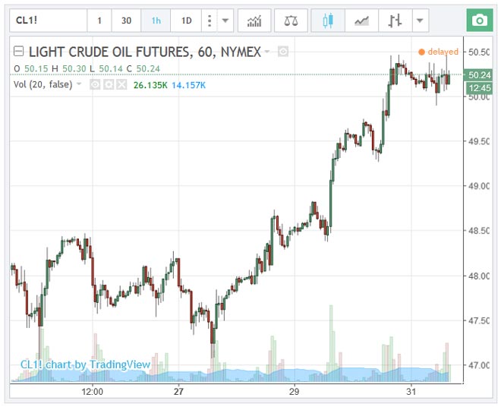Remove the Vol indicator with the X icon
The width and height of the screenshot is (501, 407).
tap(121, 85)
